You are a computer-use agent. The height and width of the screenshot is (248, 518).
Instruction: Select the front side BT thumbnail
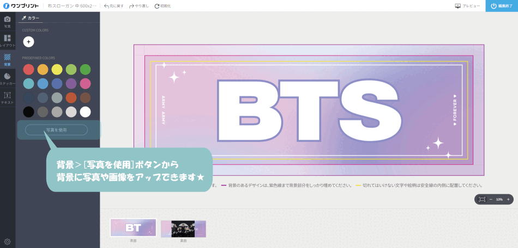point(133,228)
